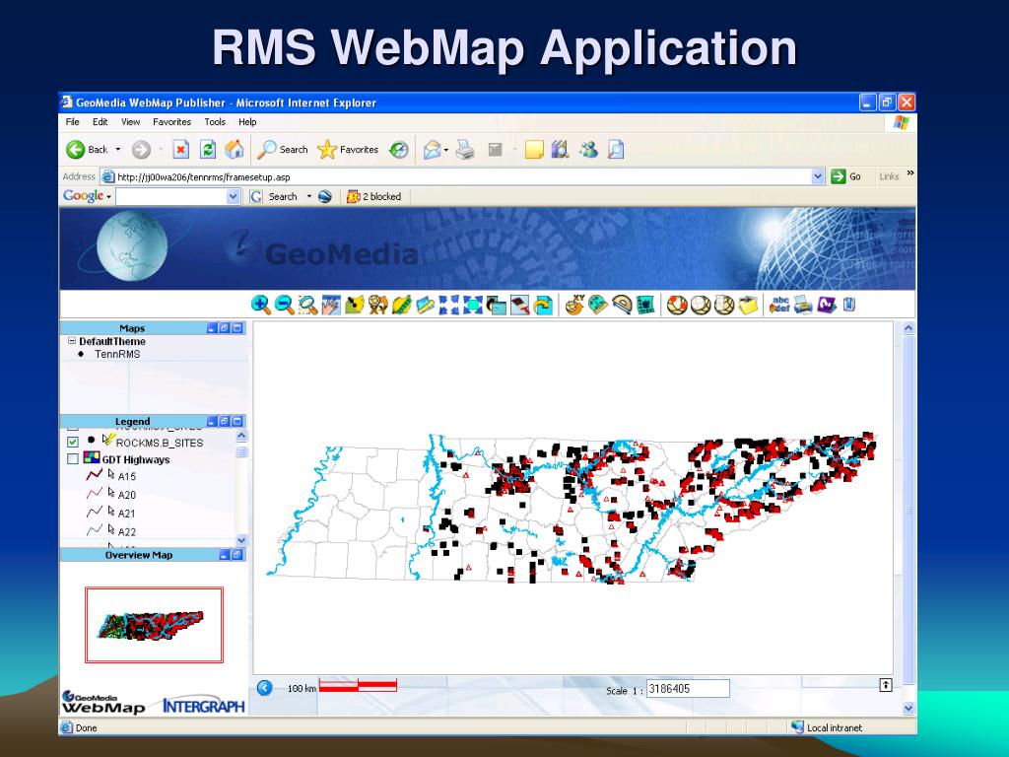The image size is (1009, 757).
Task: Click the abc def label tool
Action: pos(779,305)
